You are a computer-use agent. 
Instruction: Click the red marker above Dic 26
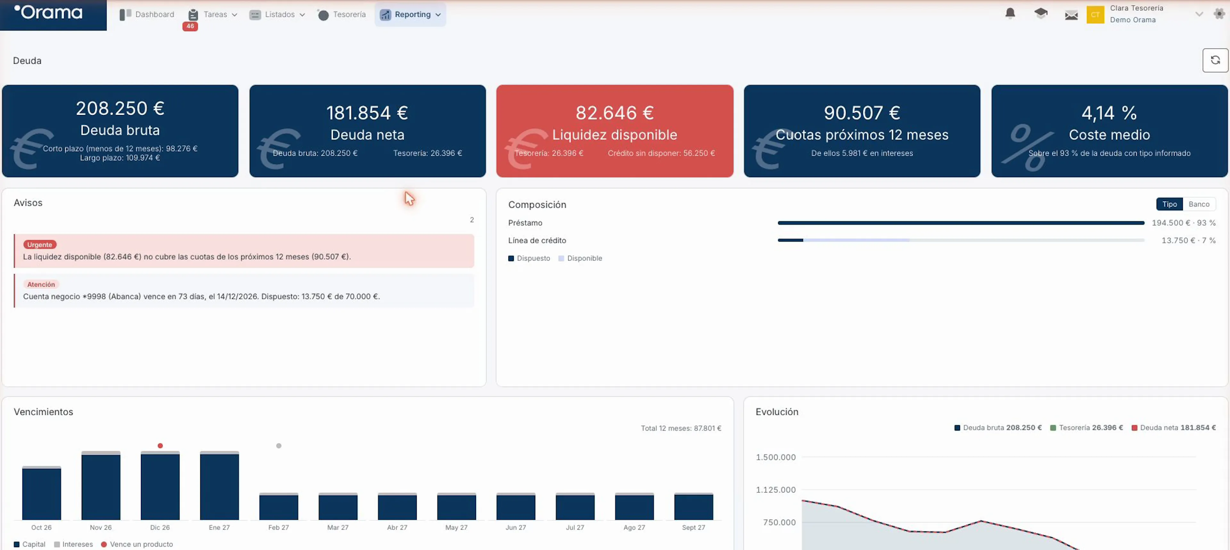coord(160,446)
